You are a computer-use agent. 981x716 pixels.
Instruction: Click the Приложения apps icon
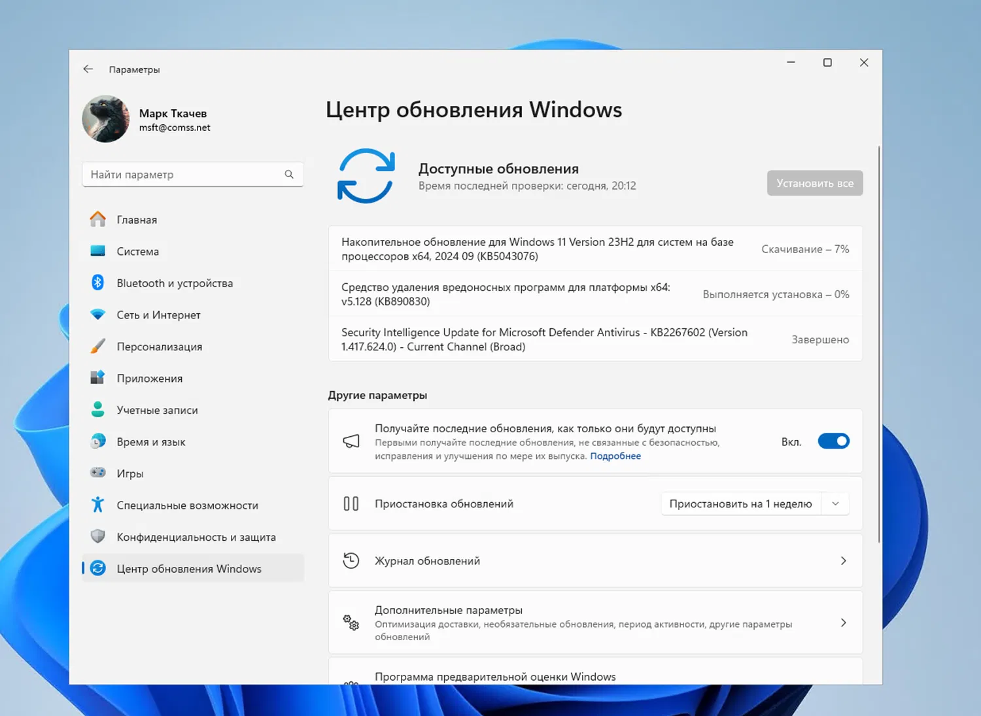pos(98,378)
